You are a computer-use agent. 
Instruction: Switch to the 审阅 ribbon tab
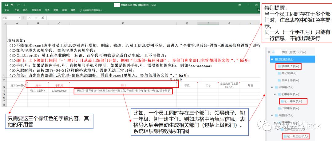(x=64, y=10)
